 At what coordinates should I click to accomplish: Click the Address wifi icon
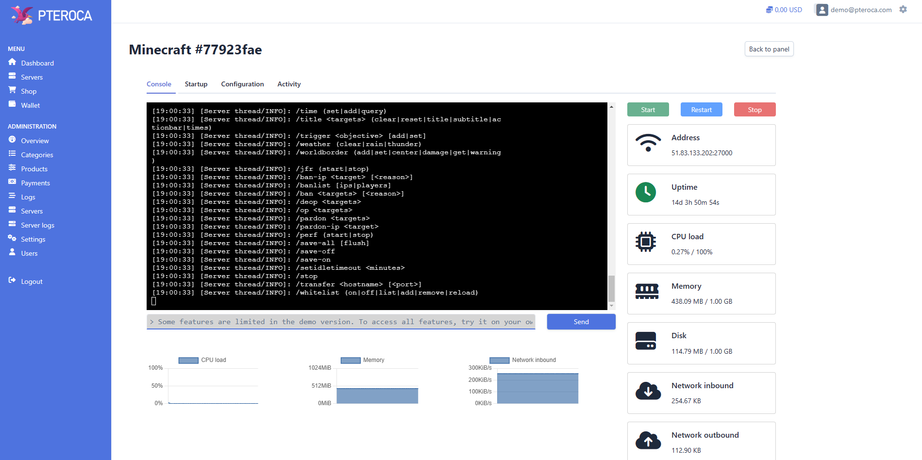[648, 143]
